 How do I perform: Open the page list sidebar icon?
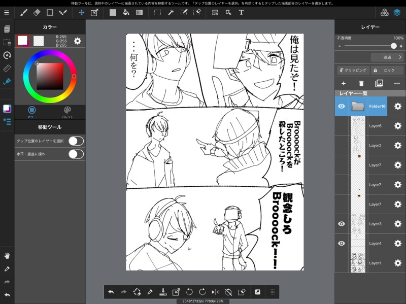point(7,29)
